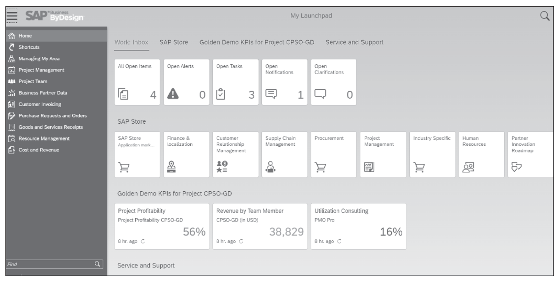Toggle the hamburger navigation menu
The image size is (560, 281).
click(12, 16)
